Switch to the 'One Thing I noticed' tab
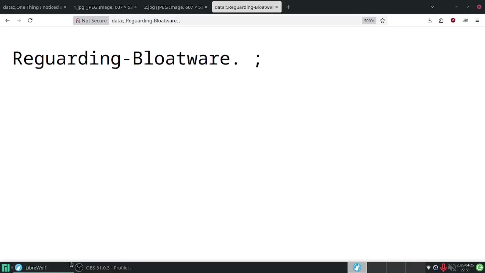Screen dimensions: 485x273 click(32, 7)
